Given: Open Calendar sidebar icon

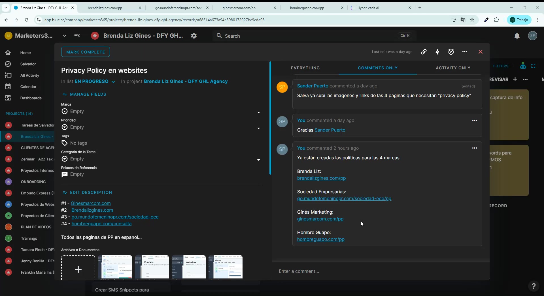Looking at the screenshot, I should click(x=8, y=87).
